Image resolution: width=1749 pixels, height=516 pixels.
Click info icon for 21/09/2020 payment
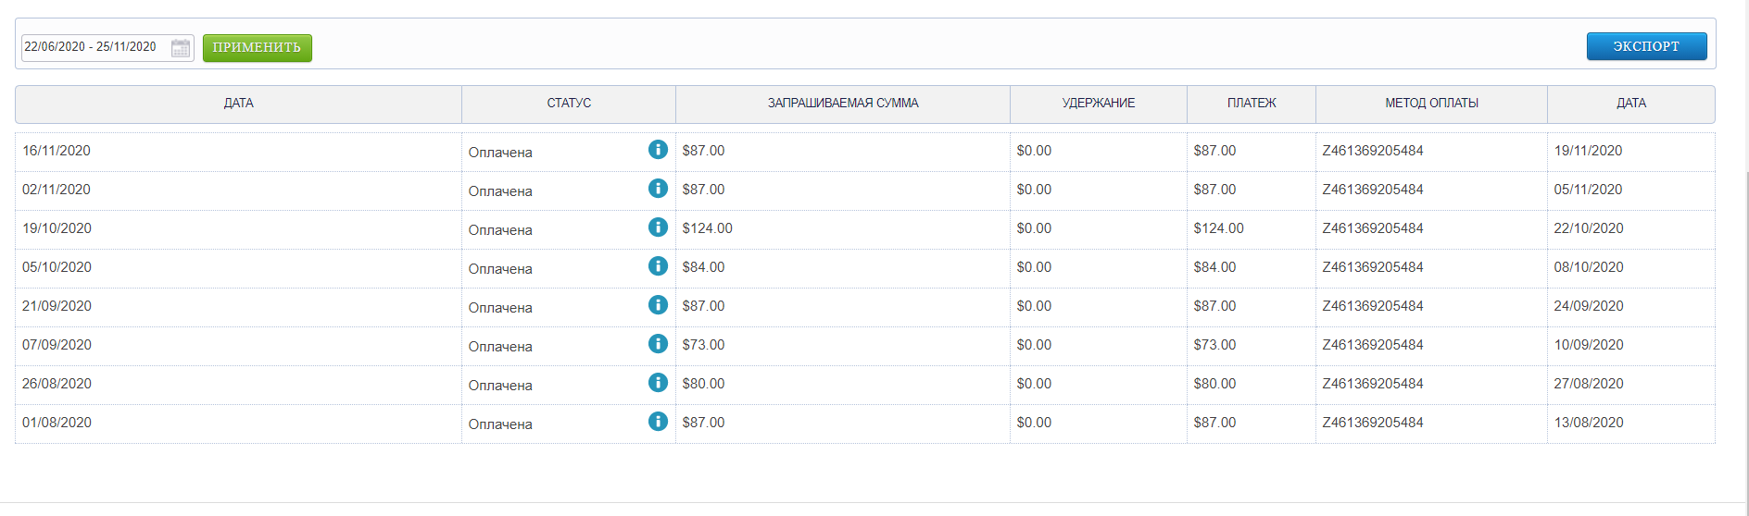point(658,305)
